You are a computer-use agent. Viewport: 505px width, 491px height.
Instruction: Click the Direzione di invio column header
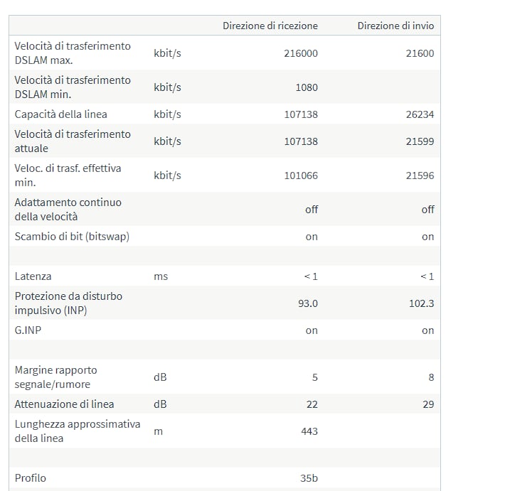(395, 26)
